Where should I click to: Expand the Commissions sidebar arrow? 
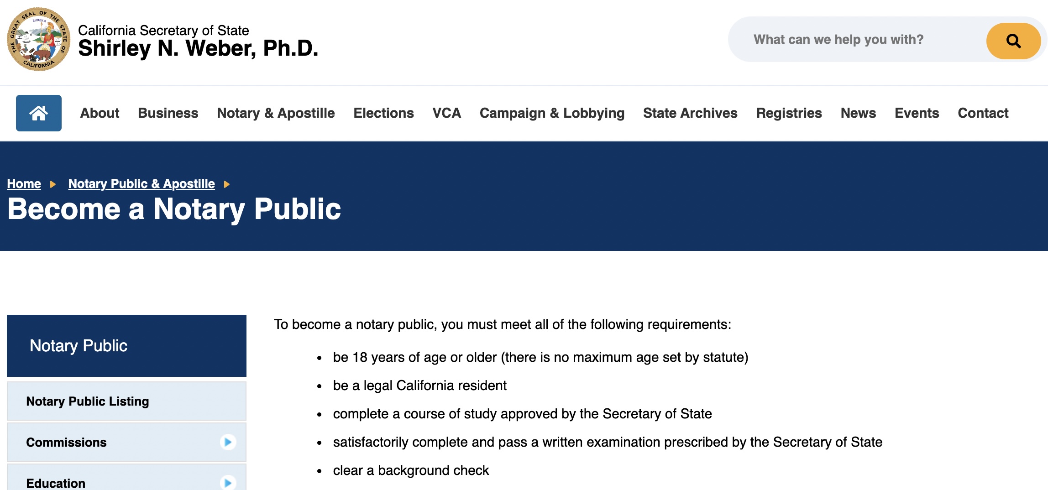[x=228, y=442]
